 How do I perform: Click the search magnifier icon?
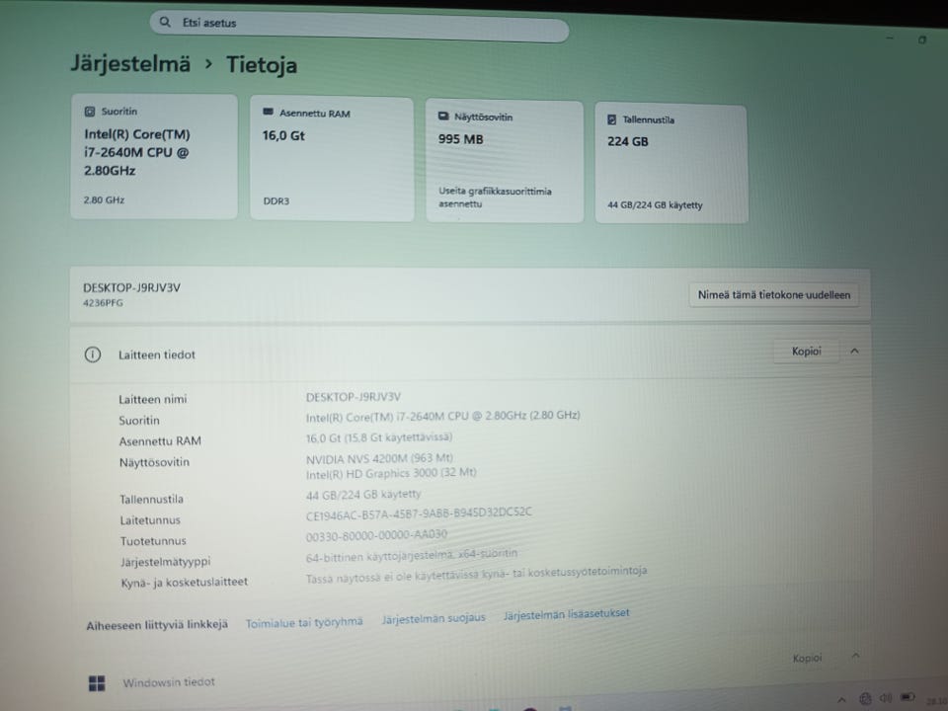click(x=165, y=23)
